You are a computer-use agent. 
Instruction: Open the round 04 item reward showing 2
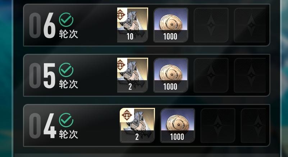(137, 125)
